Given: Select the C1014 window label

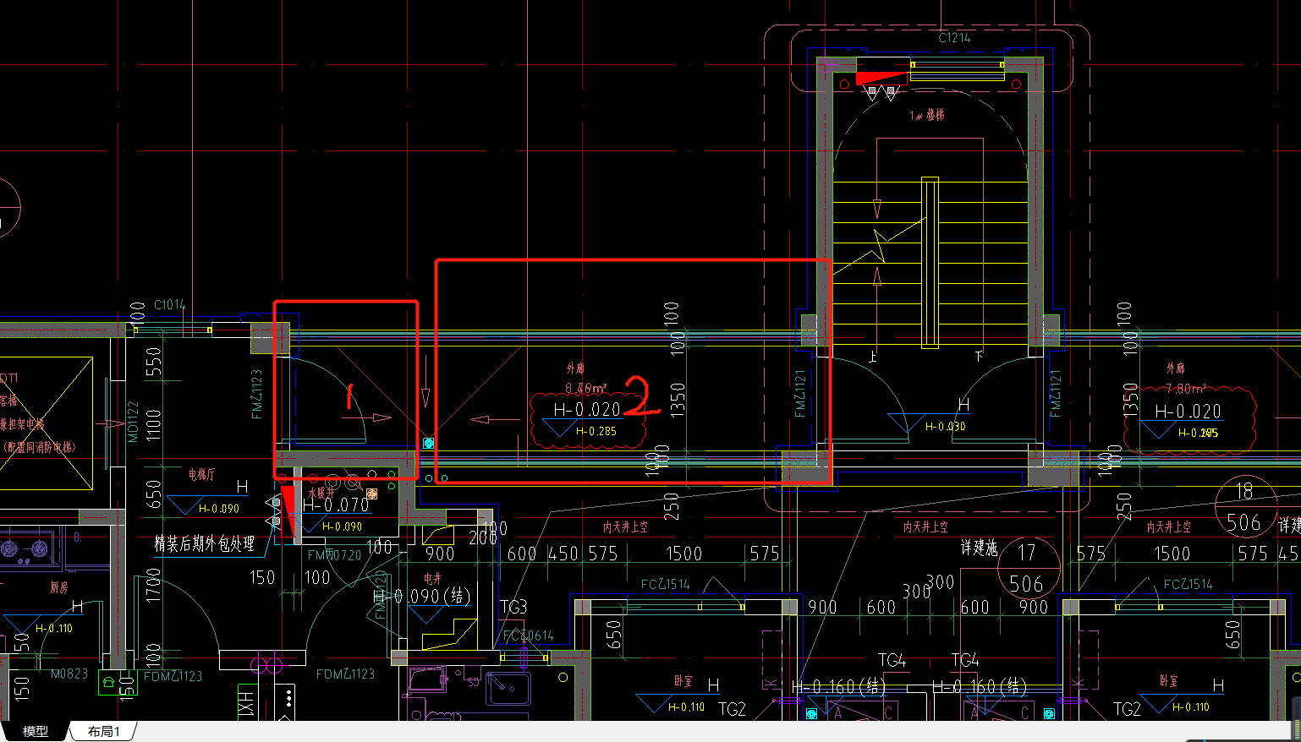Looking at the screenshot, I should tap(169, 304).
